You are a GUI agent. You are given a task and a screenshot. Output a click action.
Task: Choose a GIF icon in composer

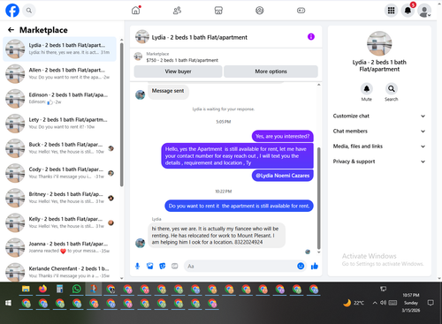(175, 267)
